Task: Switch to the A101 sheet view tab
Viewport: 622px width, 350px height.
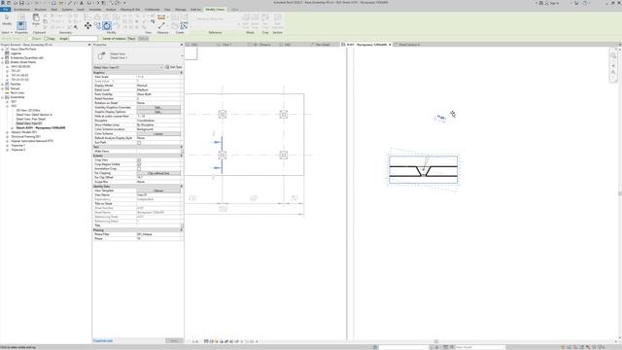Action: coord(366,45)
